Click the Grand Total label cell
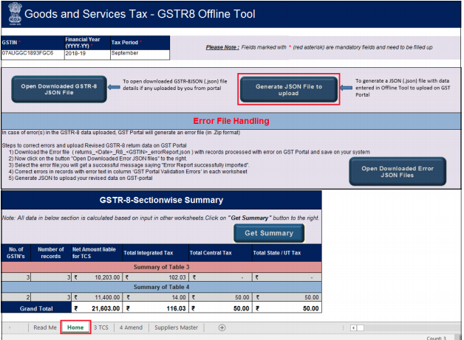 click(36, 308)
